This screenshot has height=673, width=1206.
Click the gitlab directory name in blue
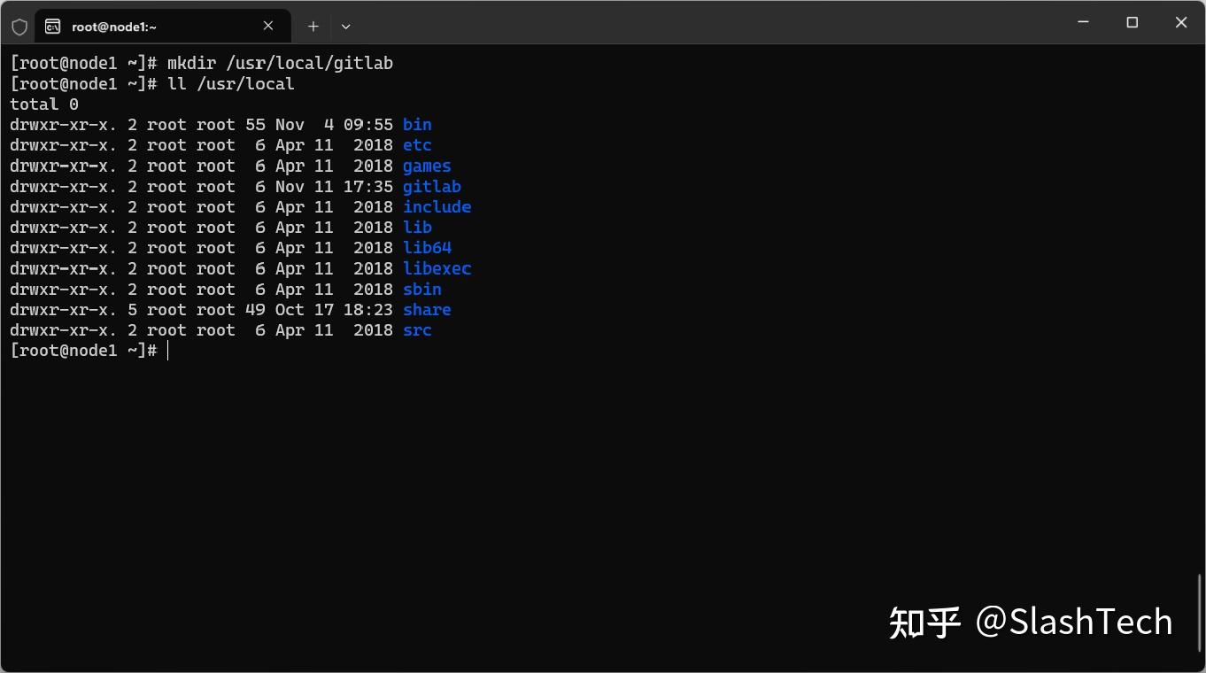(431, 186)
